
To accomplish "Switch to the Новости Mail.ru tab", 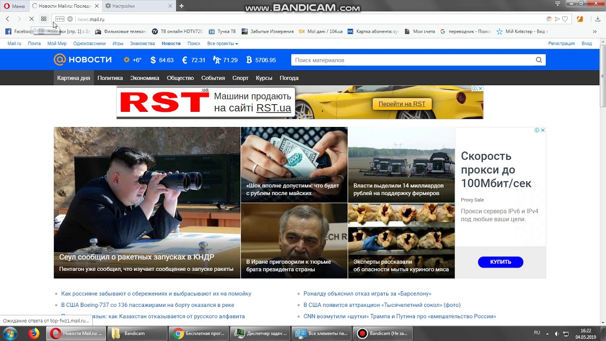I will (65, 6).
